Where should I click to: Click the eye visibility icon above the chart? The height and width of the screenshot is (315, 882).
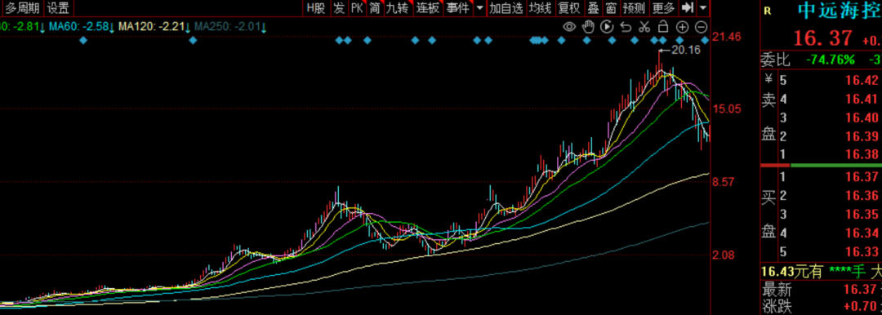click(569, 26)
